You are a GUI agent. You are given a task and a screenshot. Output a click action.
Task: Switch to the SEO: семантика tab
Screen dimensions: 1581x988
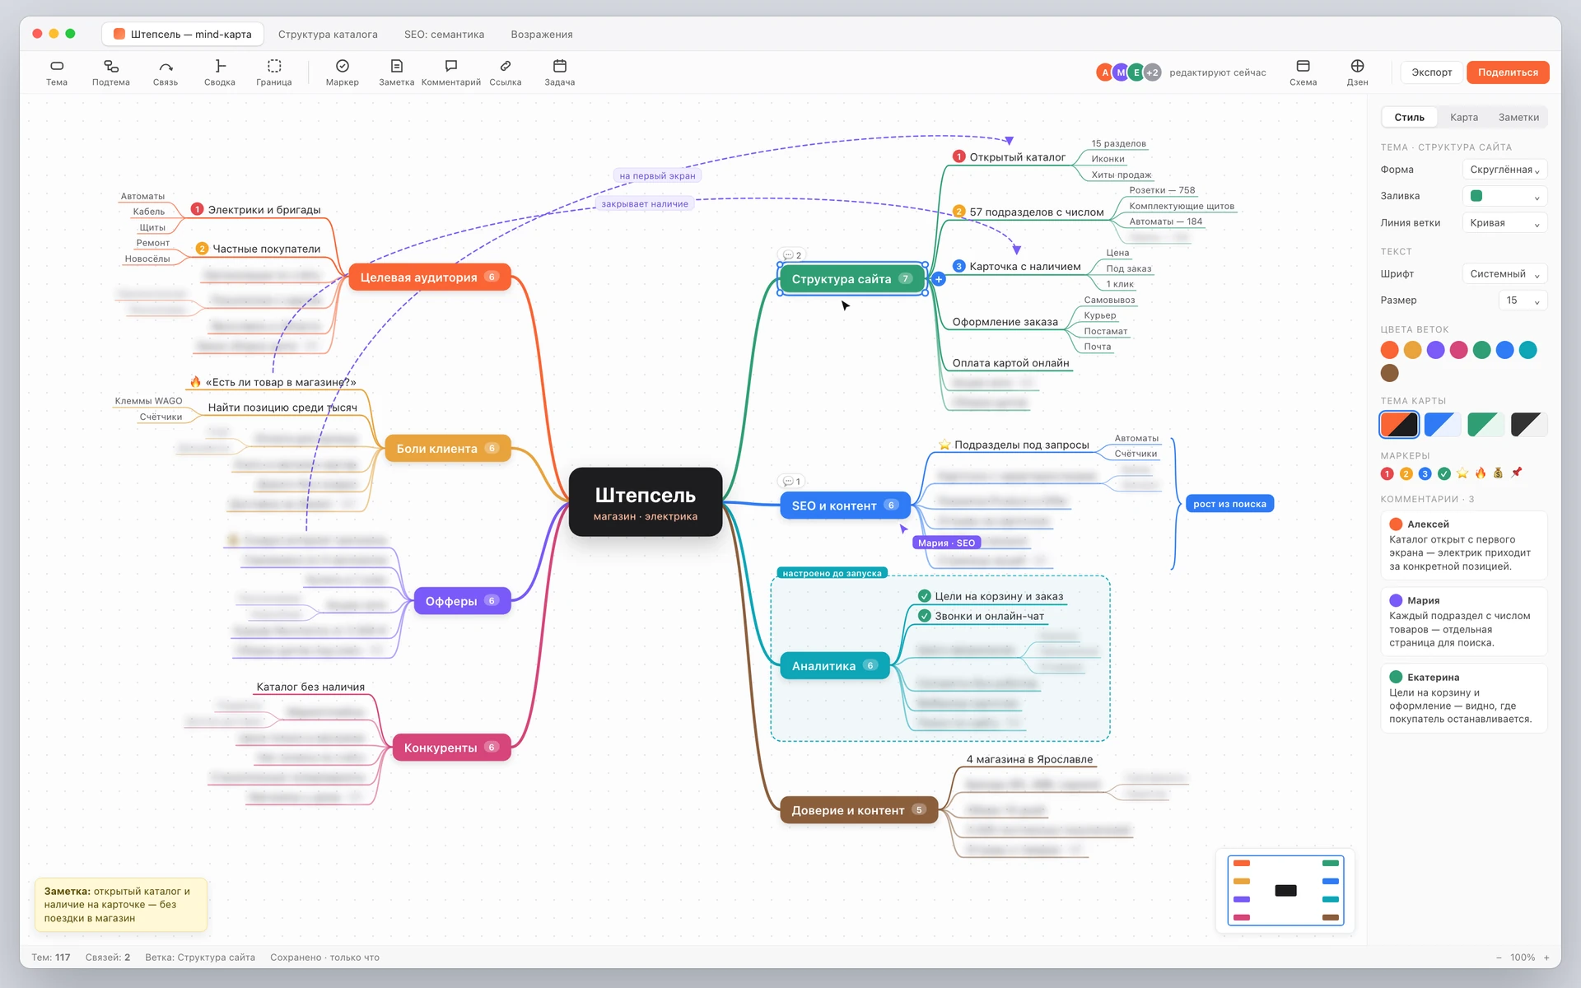[444, 35]
